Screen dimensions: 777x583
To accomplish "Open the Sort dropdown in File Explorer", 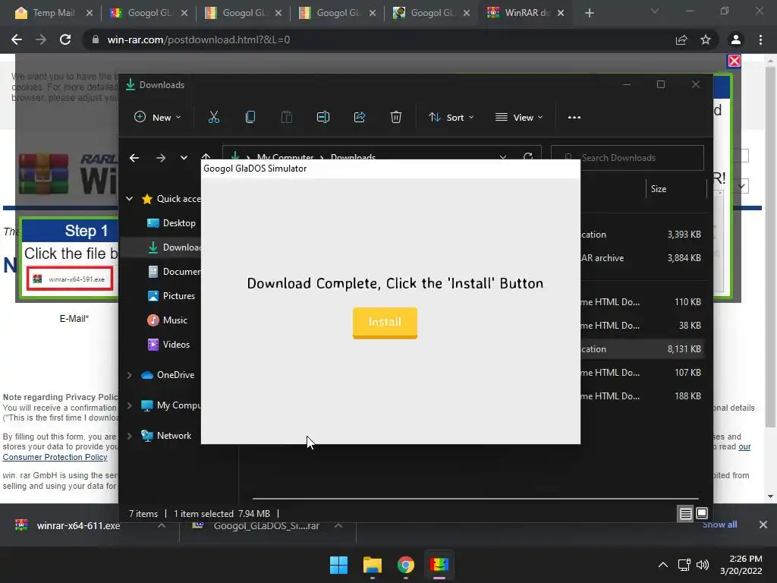I will coord(451,118).
